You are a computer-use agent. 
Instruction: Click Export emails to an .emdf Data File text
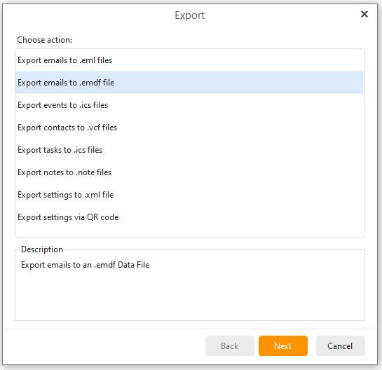85,265
